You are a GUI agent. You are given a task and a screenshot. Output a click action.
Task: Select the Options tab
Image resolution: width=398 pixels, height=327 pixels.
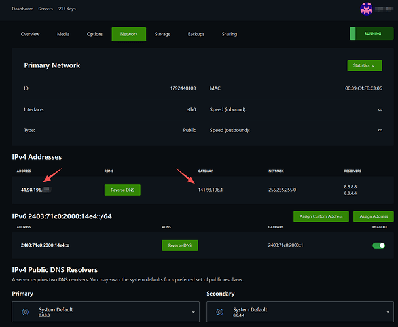(95, 34)
